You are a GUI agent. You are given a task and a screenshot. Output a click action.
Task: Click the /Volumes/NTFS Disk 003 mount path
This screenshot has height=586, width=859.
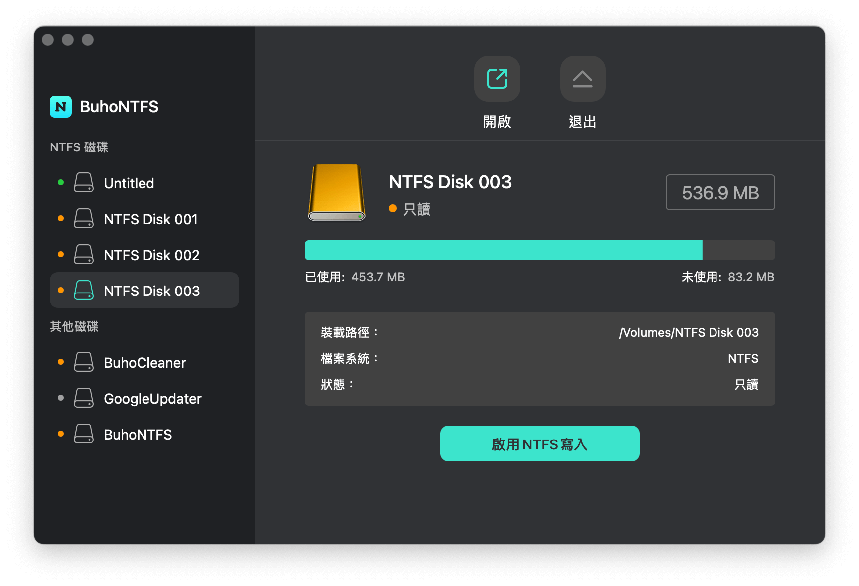pyautogui.click(x=689, y=332)
